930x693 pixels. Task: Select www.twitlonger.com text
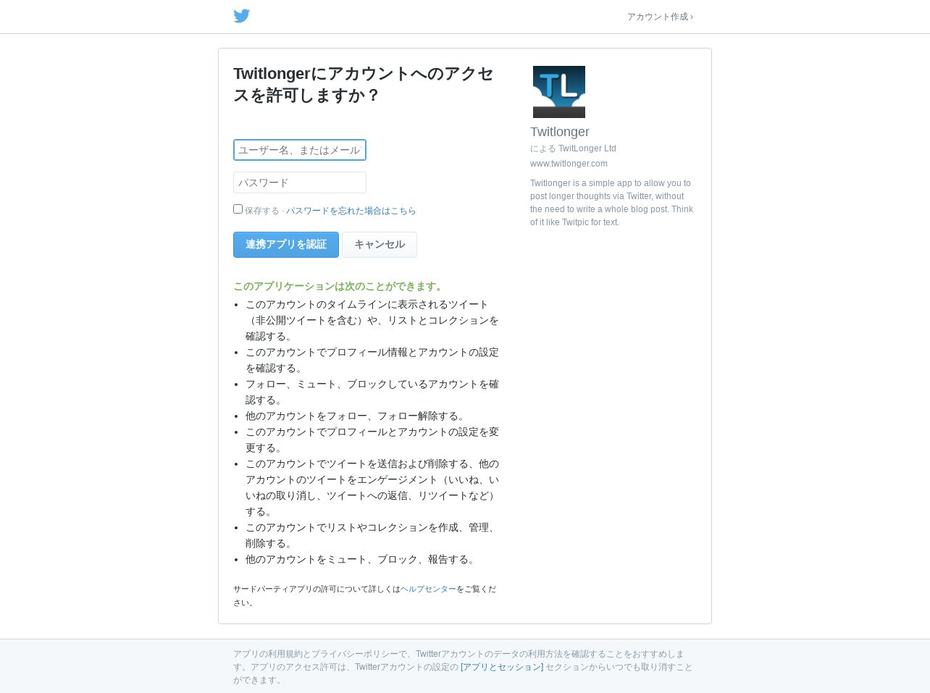[x=569, y=164]
